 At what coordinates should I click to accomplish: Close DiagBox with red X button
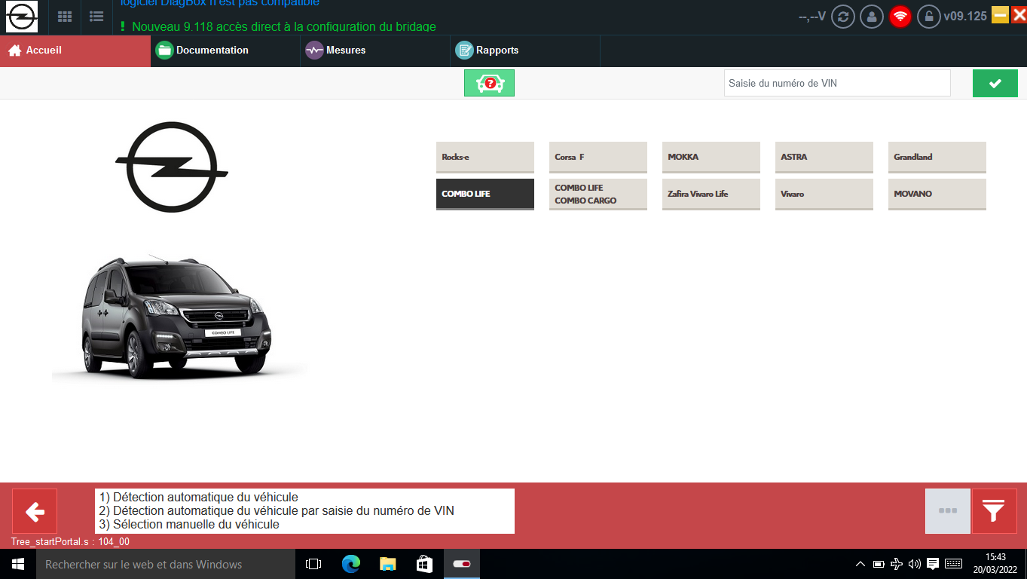(1019, 15)
